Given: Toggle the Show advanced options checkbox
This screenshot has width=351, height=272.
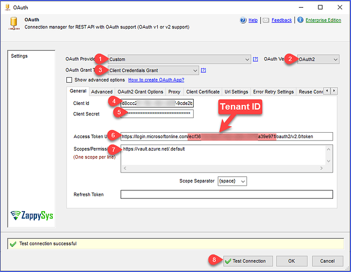Looking at the screenshot, I should click(x=69, y=80).
